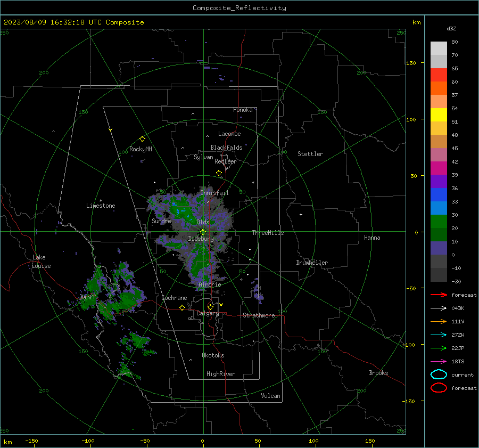Click the Lacombe town label
This screenshot has width=479, height=448.
tap(229, 134)
